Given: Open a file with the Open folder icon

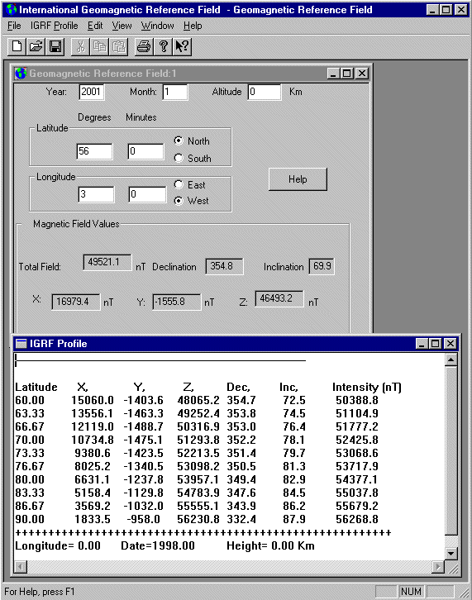Looking at the screenshot, I should (x=36, y=46).
